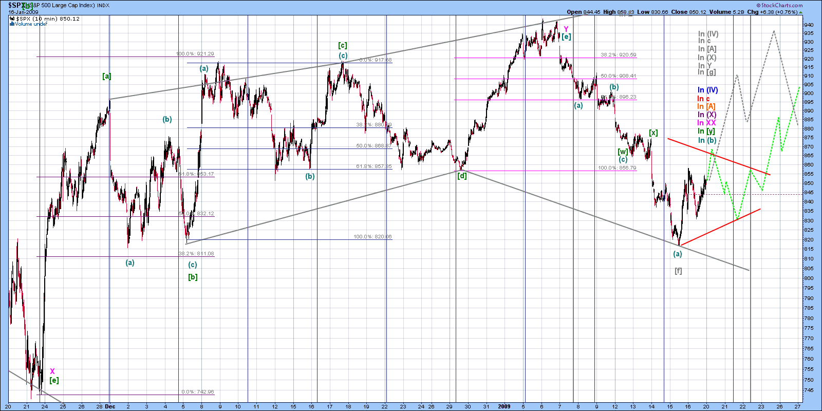The width and height of the screenshot is (822, 411).
Task: Click the 50.0%: 868.87 Fibonacci label
Action: click(374, 146)
